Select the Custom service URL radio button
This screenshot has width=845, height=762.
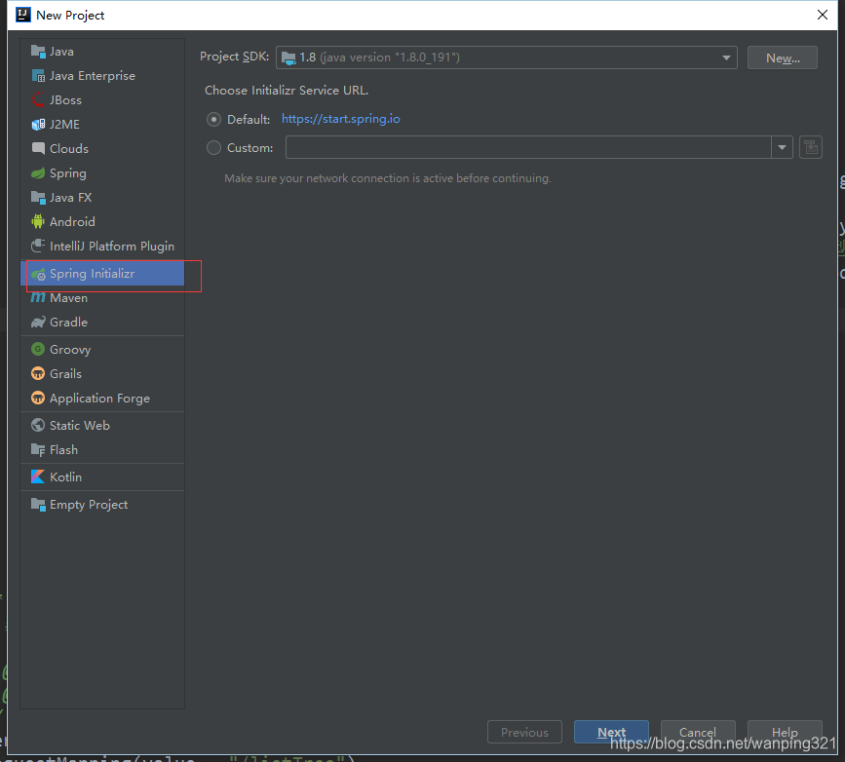pos(214,148)
